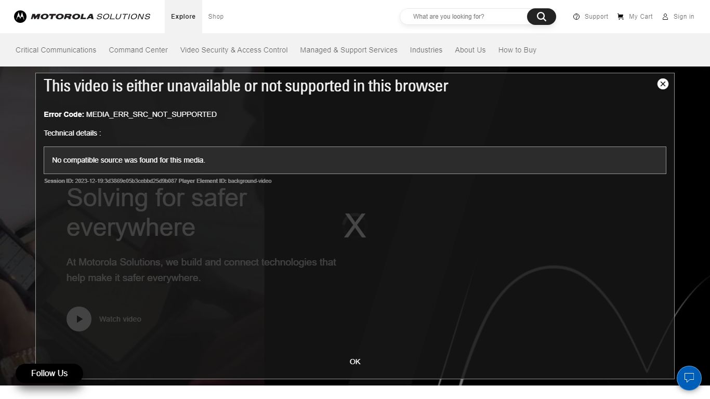Open Critical Communications menu
The image size is (710, 399).
coord(56,50)
